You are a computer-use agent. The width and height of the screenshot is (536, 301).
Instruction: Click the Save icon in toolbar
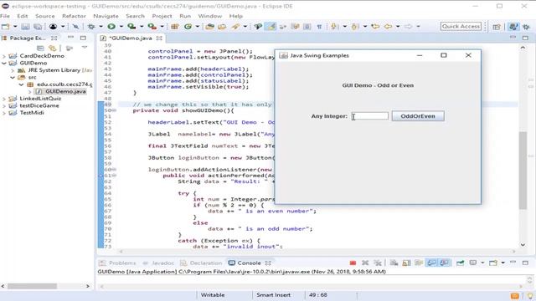(x=25, y=26)
